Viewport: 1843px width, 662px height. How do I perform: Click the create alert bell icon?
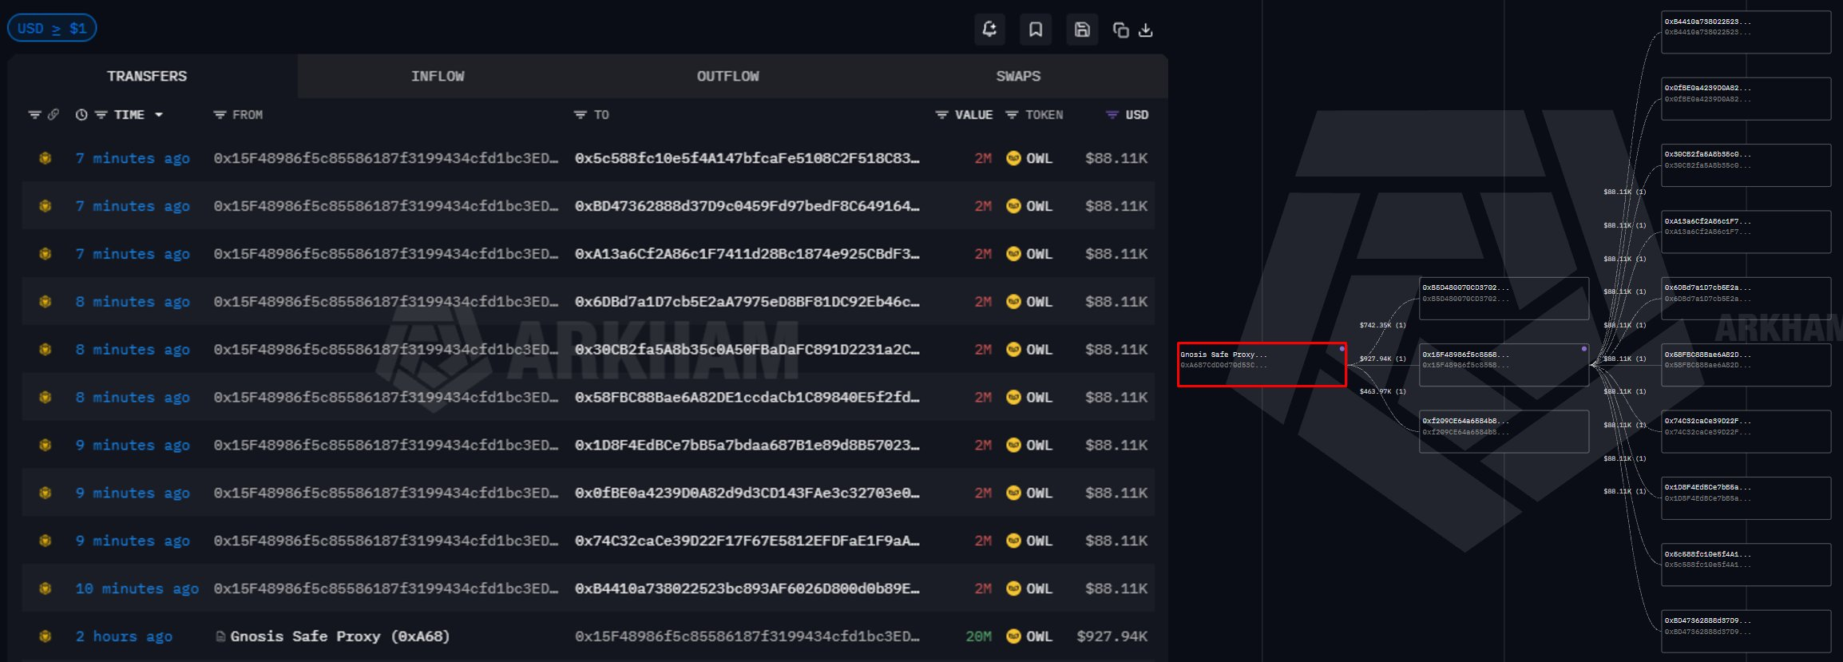point(989,30)
